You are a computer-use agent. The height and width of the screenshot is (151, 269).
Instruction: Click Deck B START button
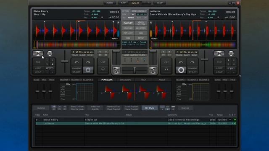[x=193, y=72]
